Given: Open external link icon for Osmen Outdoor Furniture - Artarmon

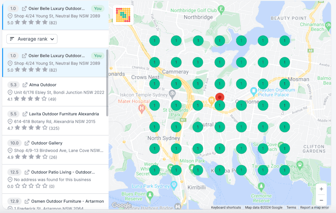Looking at the screenshot, I should (27, 201).
